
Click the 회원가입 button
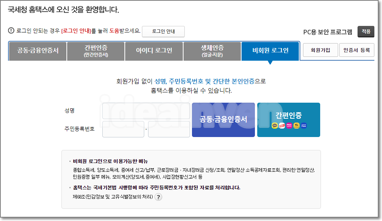point(320,50)
